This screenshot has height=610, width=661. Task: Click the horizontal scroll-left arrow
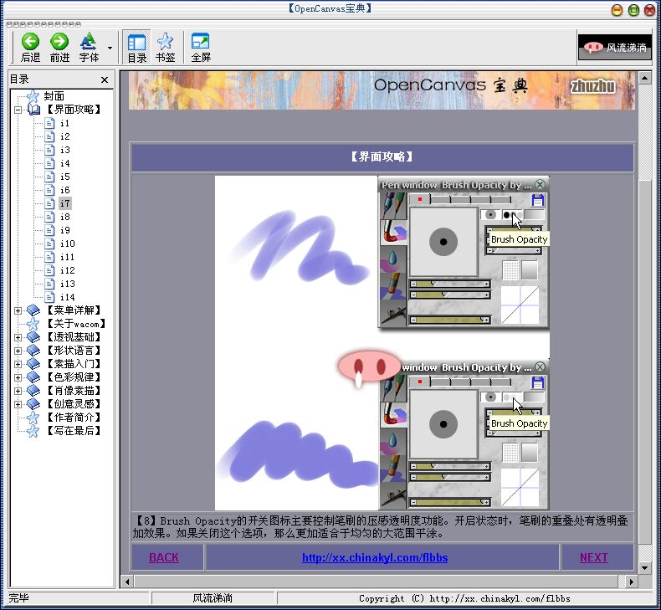127,582
